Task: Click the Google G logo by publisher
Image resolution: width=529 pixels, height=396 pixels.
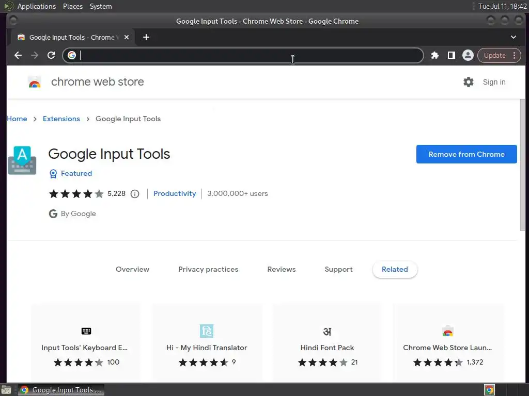Action: click(x=53, y=213)
